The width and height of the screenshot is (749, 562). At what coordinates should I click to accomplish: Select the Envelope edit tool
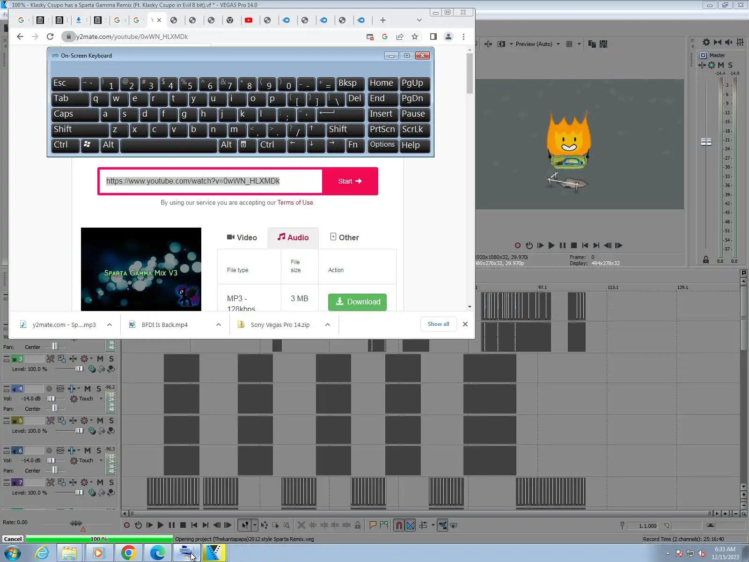264,525
